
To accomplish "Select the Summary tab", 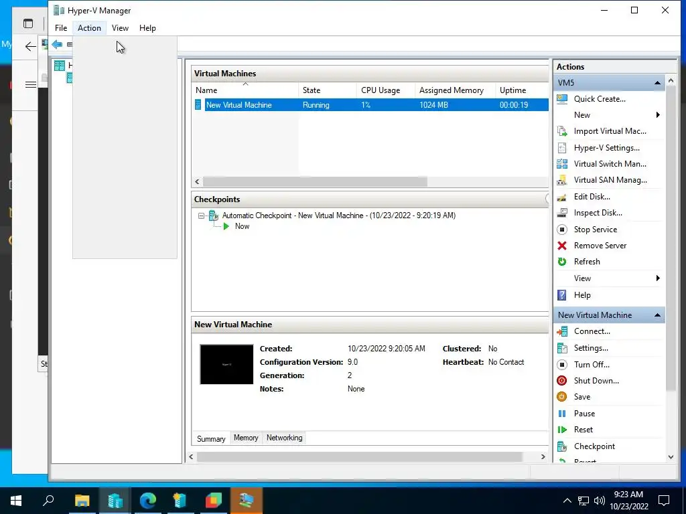I will coord(211,439).
